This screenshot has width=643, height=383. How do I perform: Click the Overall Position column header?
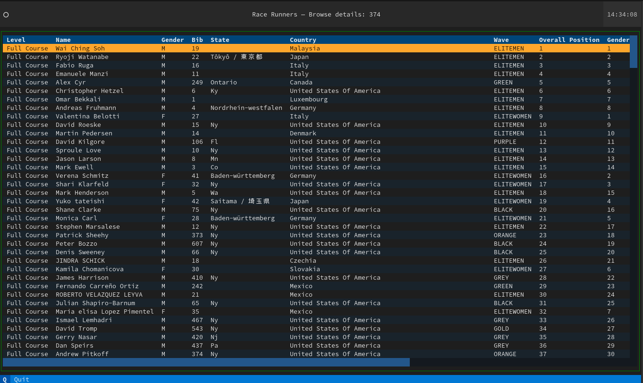pyautogui.click(x=569, y=40)
